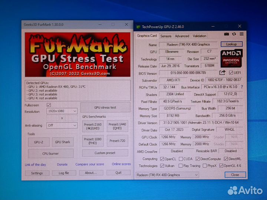This screenshot has width=267, height=200.
Task: Switch to the Validation tab
Action: coord(200,36)
